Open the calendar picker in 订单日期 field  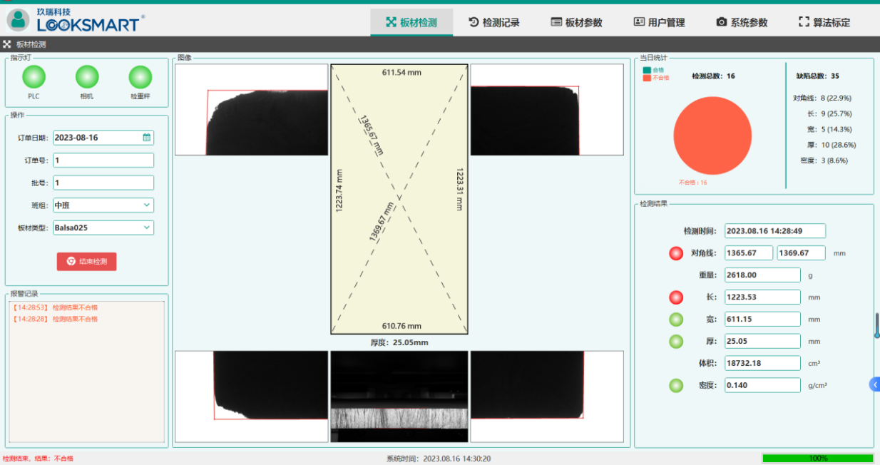click(x=146, y=138)
